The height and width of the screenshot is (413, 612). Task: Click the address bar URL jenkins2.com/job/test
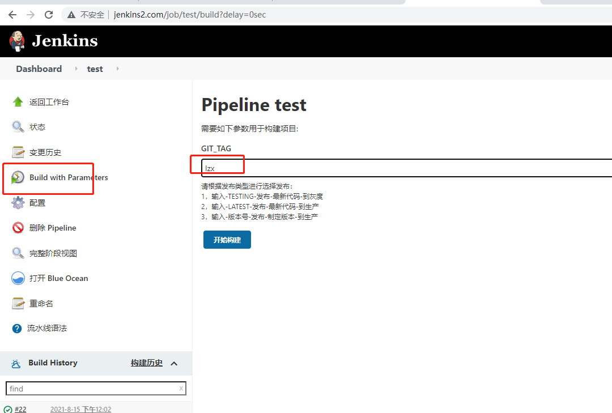[190, 15]
